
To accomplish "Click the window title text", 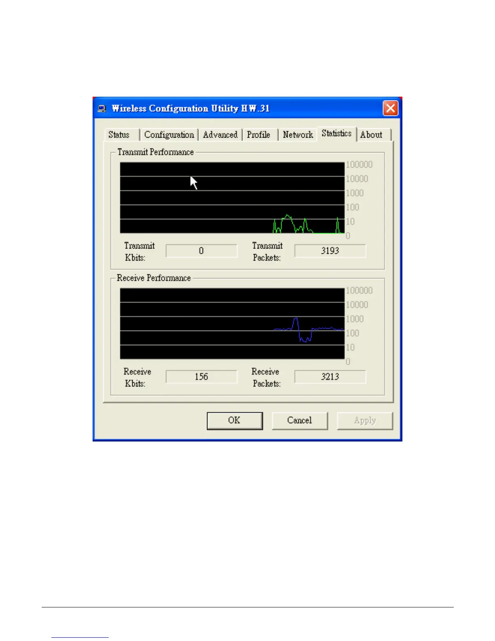I will [190, 108].
